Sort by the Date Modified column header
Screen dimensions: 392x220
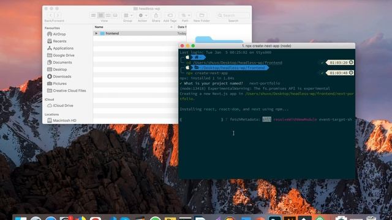(181, 27)
